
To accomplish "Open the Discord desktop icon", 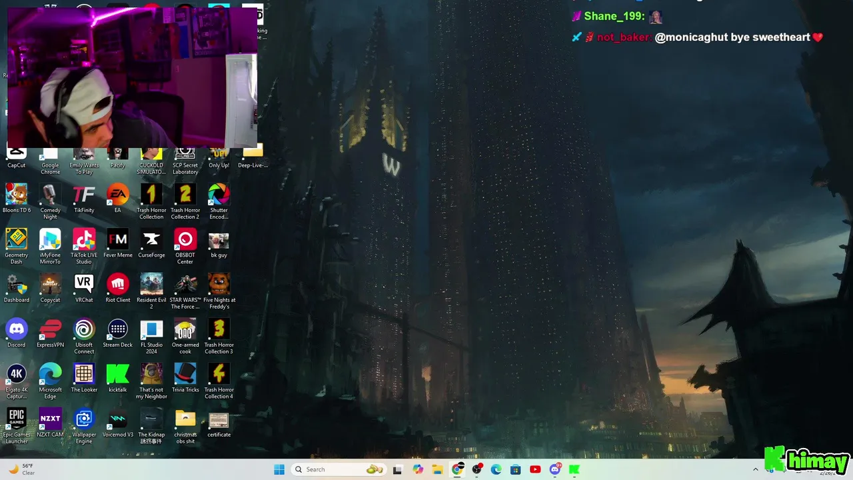I will coord(17,333).
